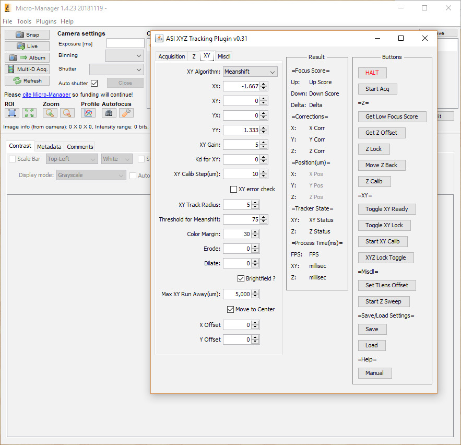Click the Start Z Sweep button

point(384,301)
